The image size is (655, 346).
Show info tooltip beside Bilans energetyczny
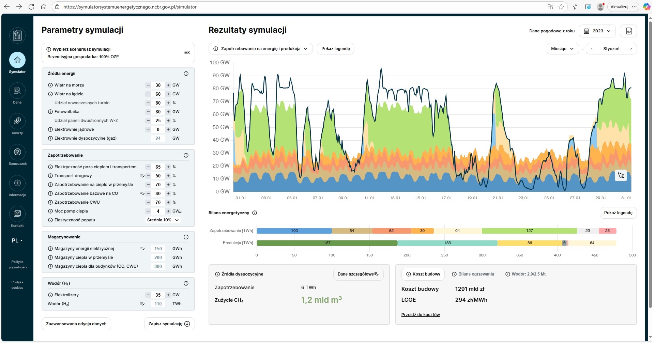[x=255, y=213]
